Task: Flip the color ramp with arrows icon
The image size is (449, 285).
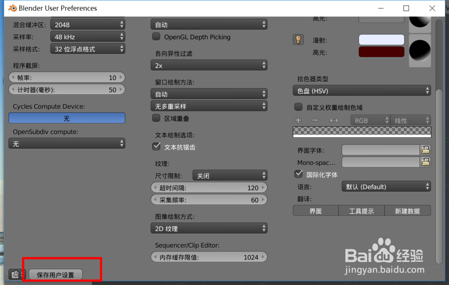Action: click(334, 120)
